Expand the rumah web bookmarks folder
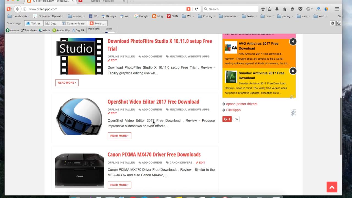 tap(19, 16)
